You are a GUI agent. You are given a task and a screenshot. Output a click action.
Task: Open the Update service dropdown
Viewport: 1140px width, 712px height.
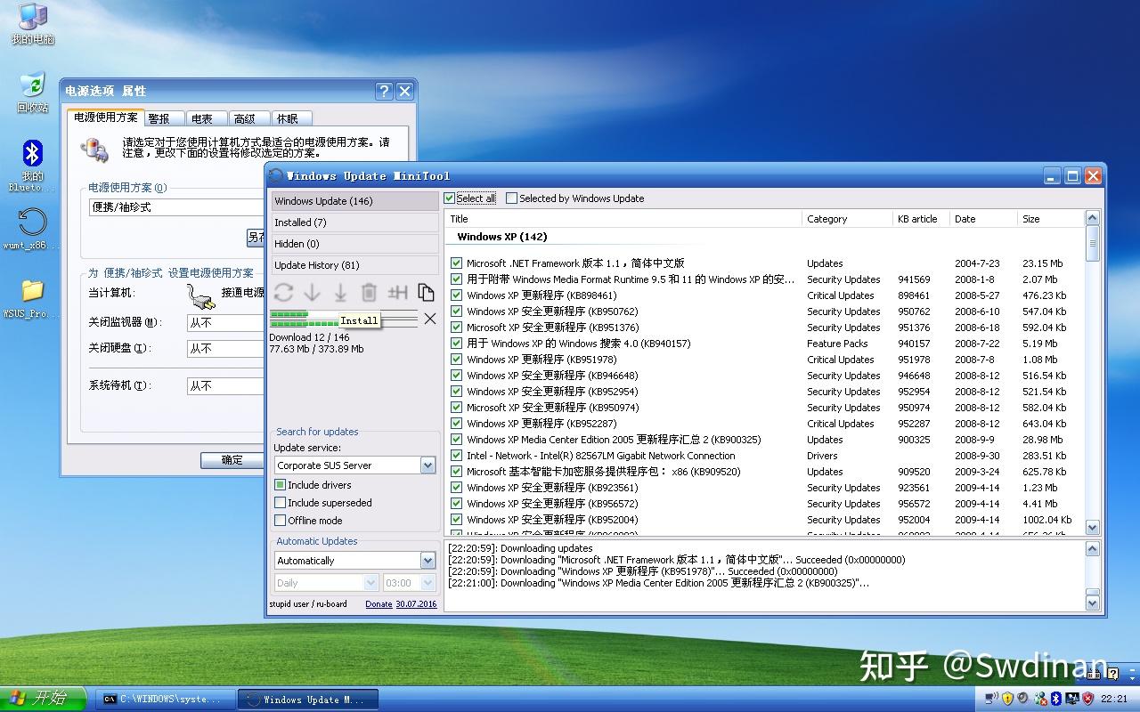tap(427, 465)
